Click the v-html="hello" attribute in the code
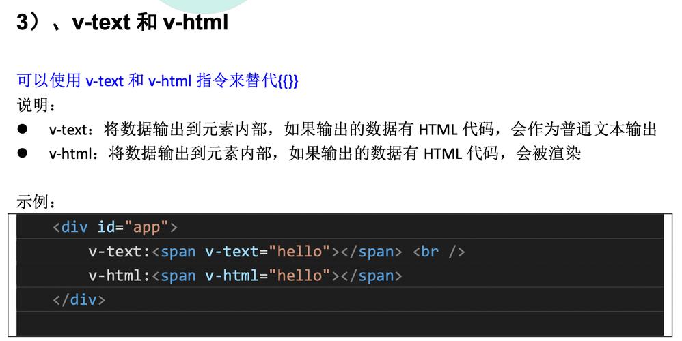This screenshot has height=341, width=682. pyautogui.click(x=268, y=276)
